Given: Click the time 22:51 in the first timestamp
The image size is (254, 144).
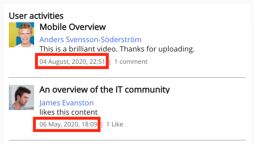Looking at the screenshot, I should point(98,62).
